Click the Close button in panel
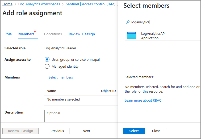The image size is (201, 139). pos(156,131)
